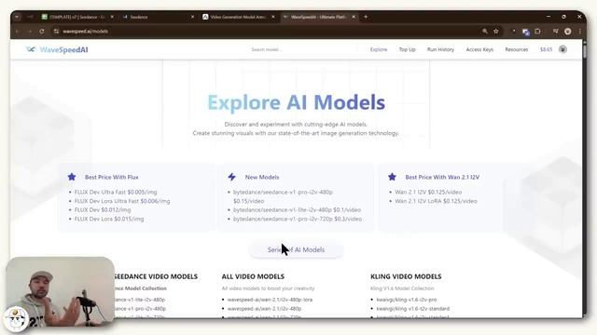The width and height of the screenshot is (597, 335).
Task: Switch to the Seedance tab
Action: coord(158,17)
